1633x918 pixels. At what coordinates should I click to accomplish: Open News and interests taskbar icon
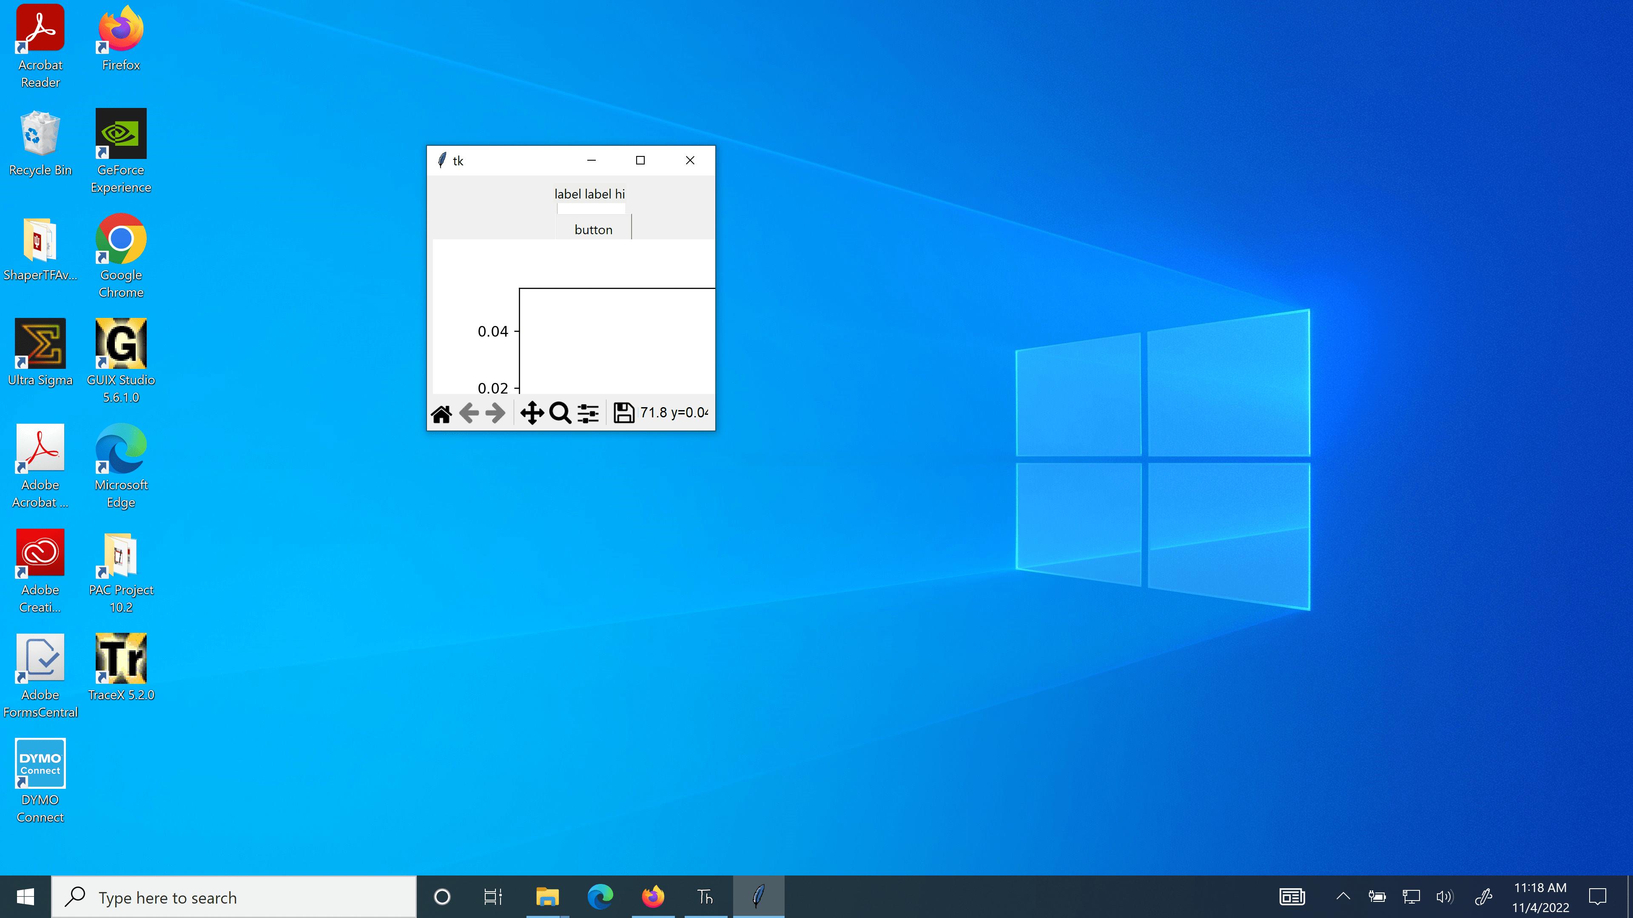pos(1292,897)
